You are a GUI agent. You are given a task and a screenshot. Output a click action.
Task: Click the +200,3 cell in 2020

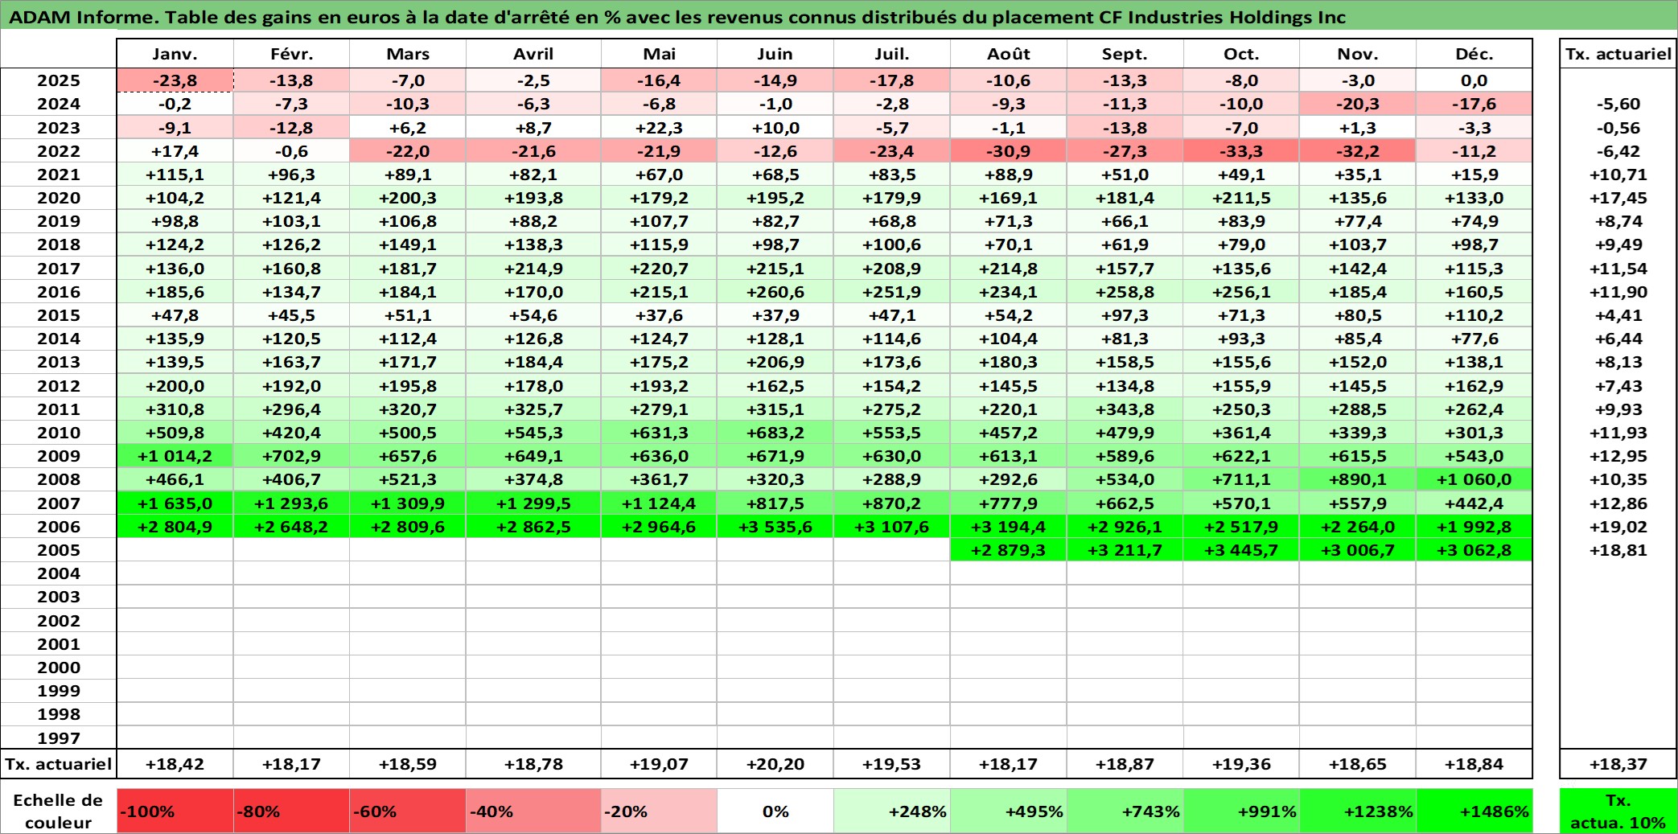[408, 198]
